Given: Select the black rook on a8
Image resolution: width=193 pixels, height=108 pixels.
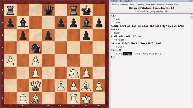Looking at the screenshot, I should [10, 10].
